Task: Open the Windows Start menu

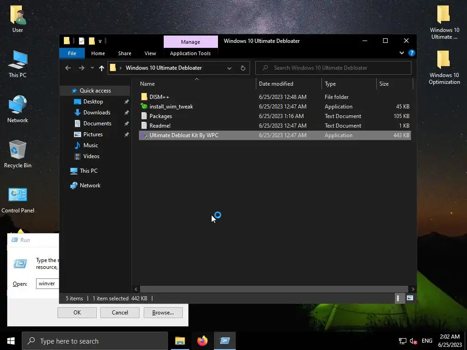Action: point(11,341)
